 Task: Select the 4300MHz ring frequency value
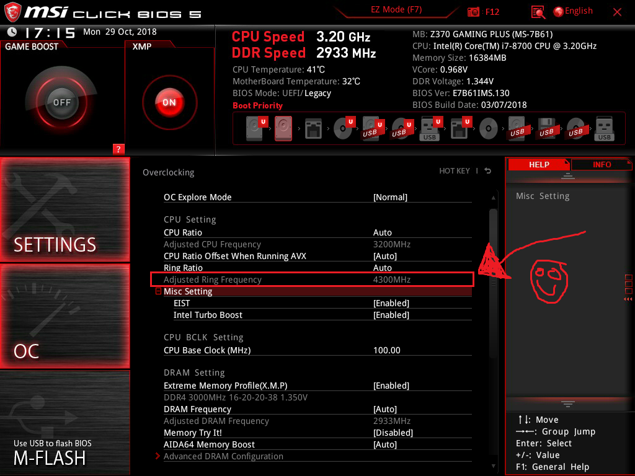(x=392, y=280)
